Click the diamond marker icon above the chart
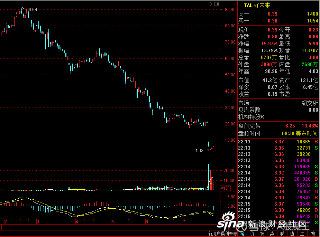Screen dimensions: 320x237 210,4
